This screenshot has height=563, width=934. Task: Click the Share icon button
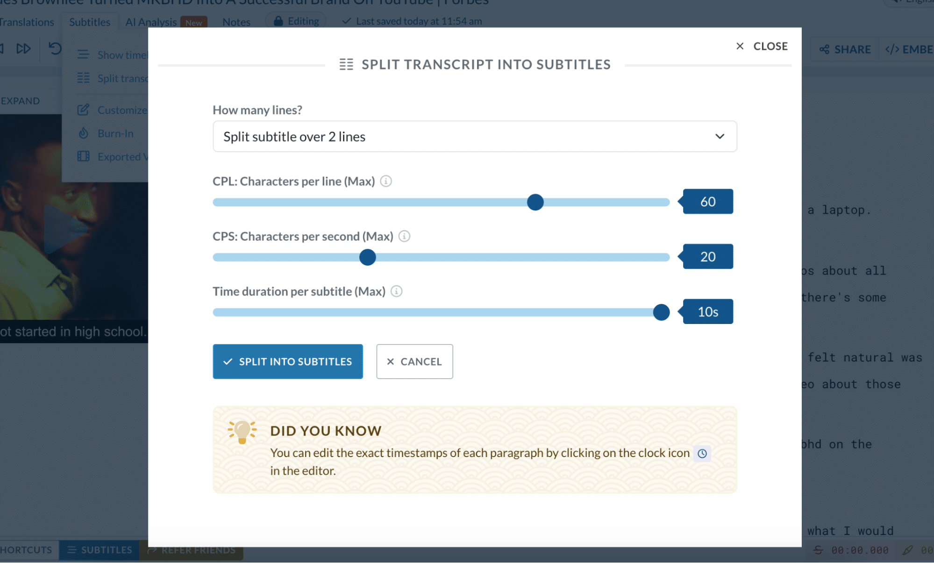click(x=845, y=49)
